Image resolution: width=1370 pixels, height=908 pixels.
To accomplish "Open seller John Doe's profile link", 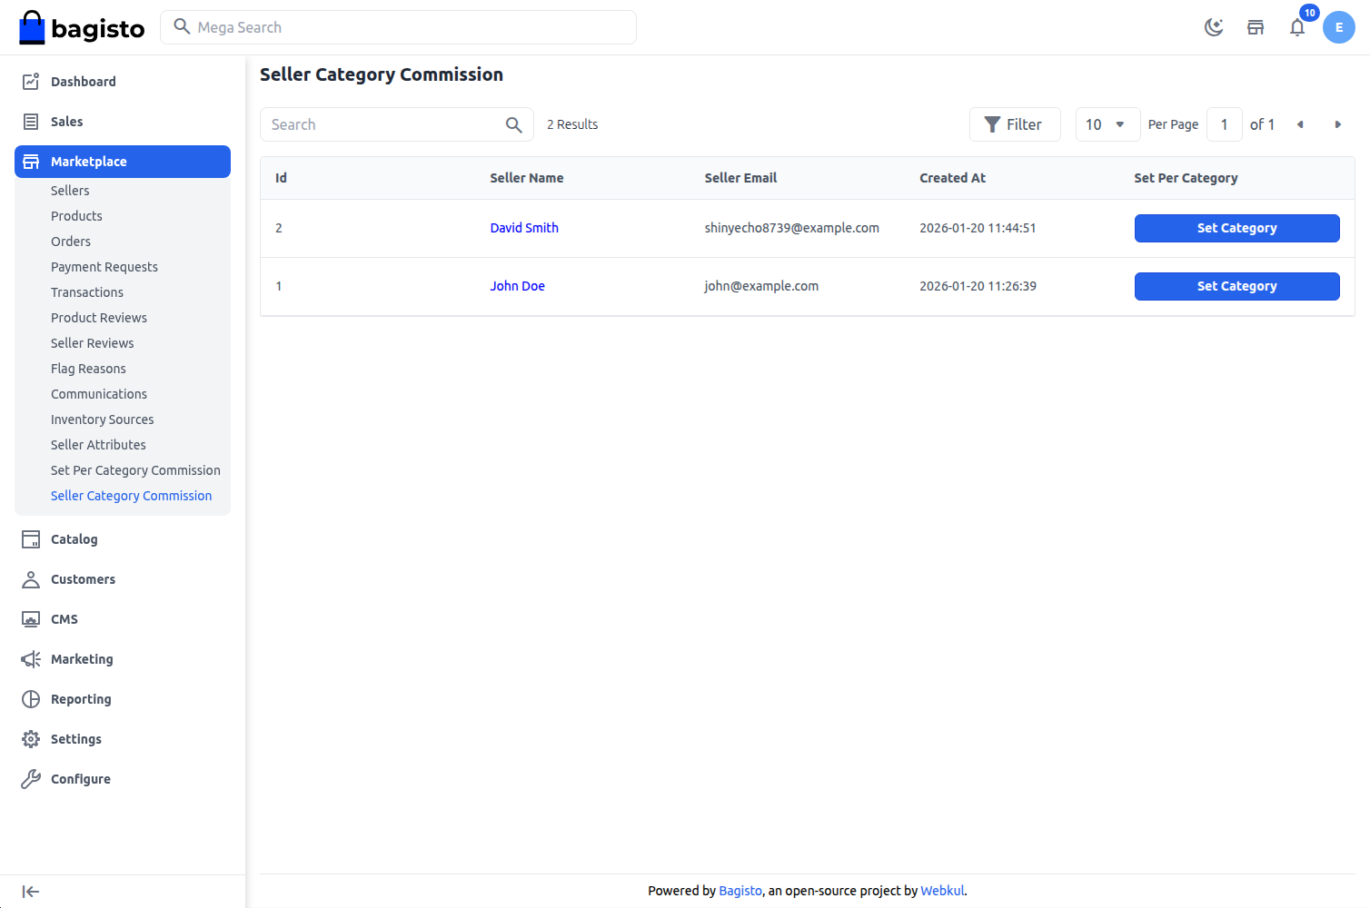I will coord(517,285).
